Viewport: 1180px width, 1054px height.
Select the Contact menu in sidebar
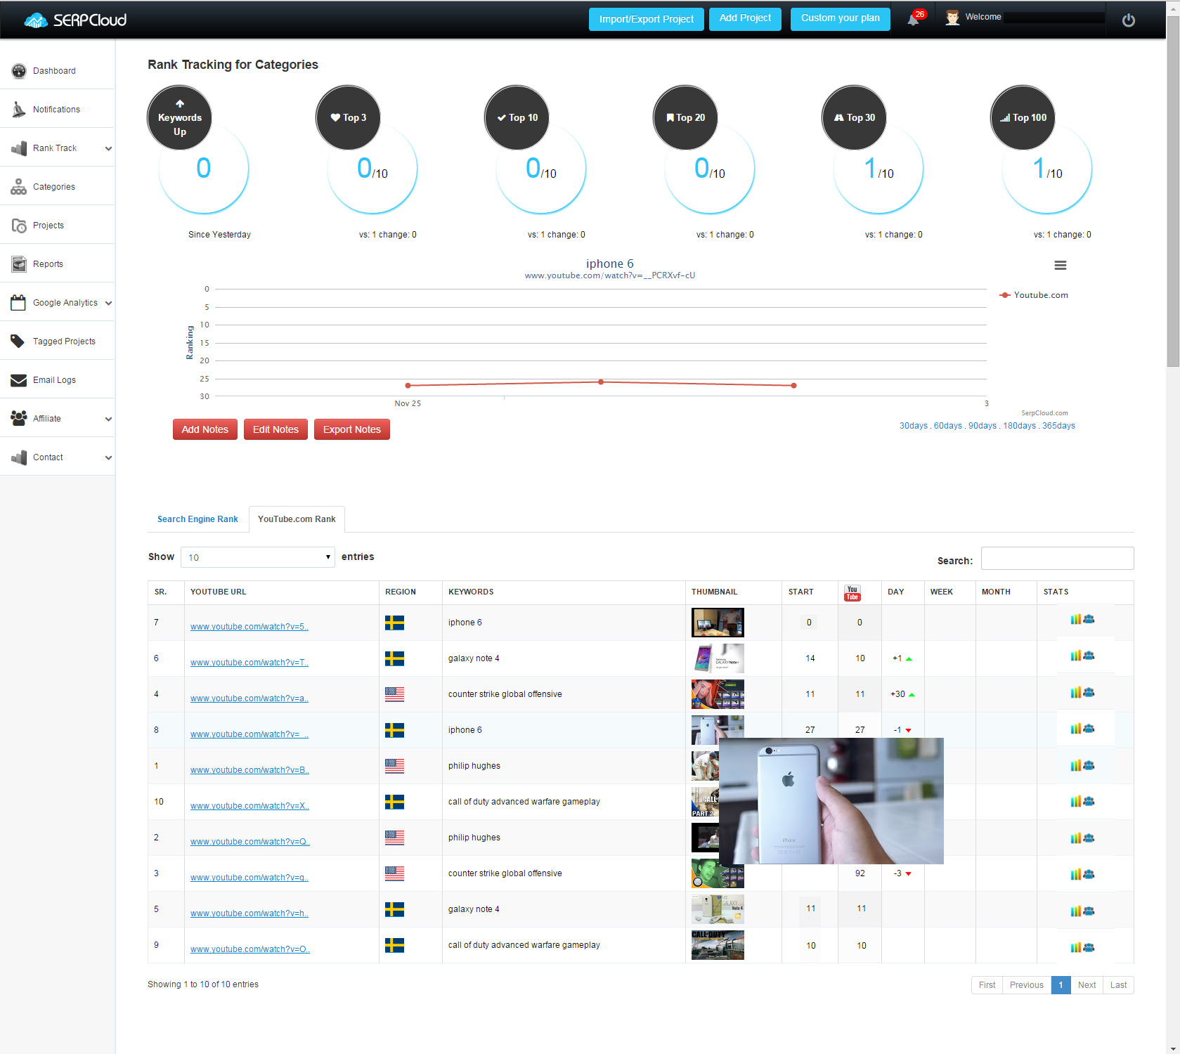pyautogui.click(x=48, y=457)
